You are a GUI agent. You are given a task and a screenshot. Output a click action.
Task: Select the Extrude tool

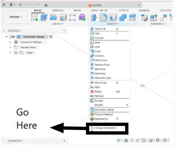pyautogui.click(x=44, y=18)
